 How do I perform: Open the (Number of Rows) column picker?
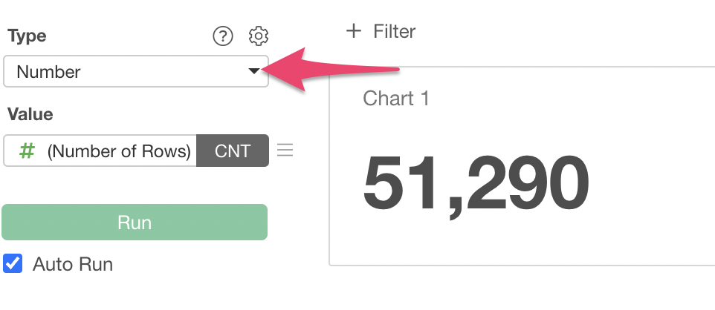point(119,151)
